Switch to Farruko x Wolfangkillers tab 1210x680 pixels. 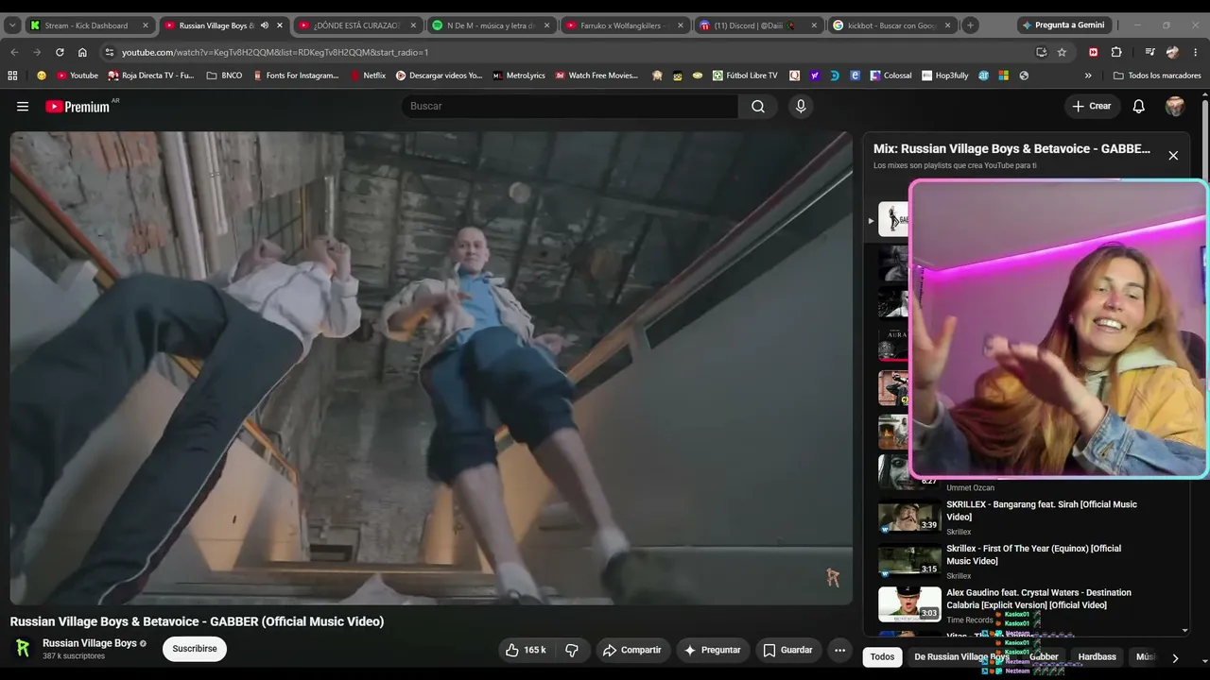click(624, 25)
